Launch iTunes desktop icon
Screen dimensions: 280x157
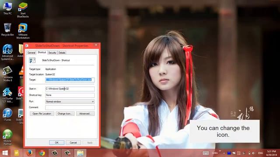(7, 115)
